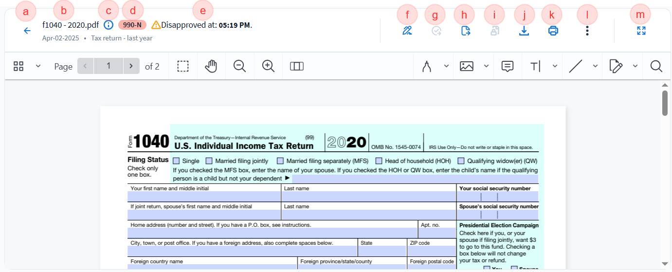The image size is (672, 272).
Task: Expand the line tool dropdown options
Action: 595,66
